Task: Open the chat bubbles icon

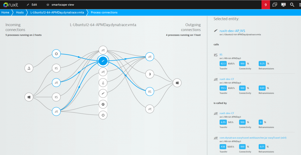Action: [275, 5]
